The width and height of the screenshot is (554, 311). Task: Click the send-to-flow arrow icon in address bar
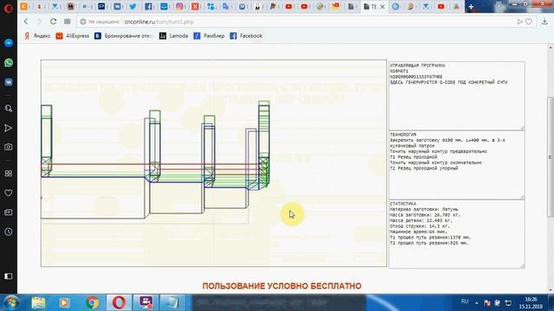(519, 22)
